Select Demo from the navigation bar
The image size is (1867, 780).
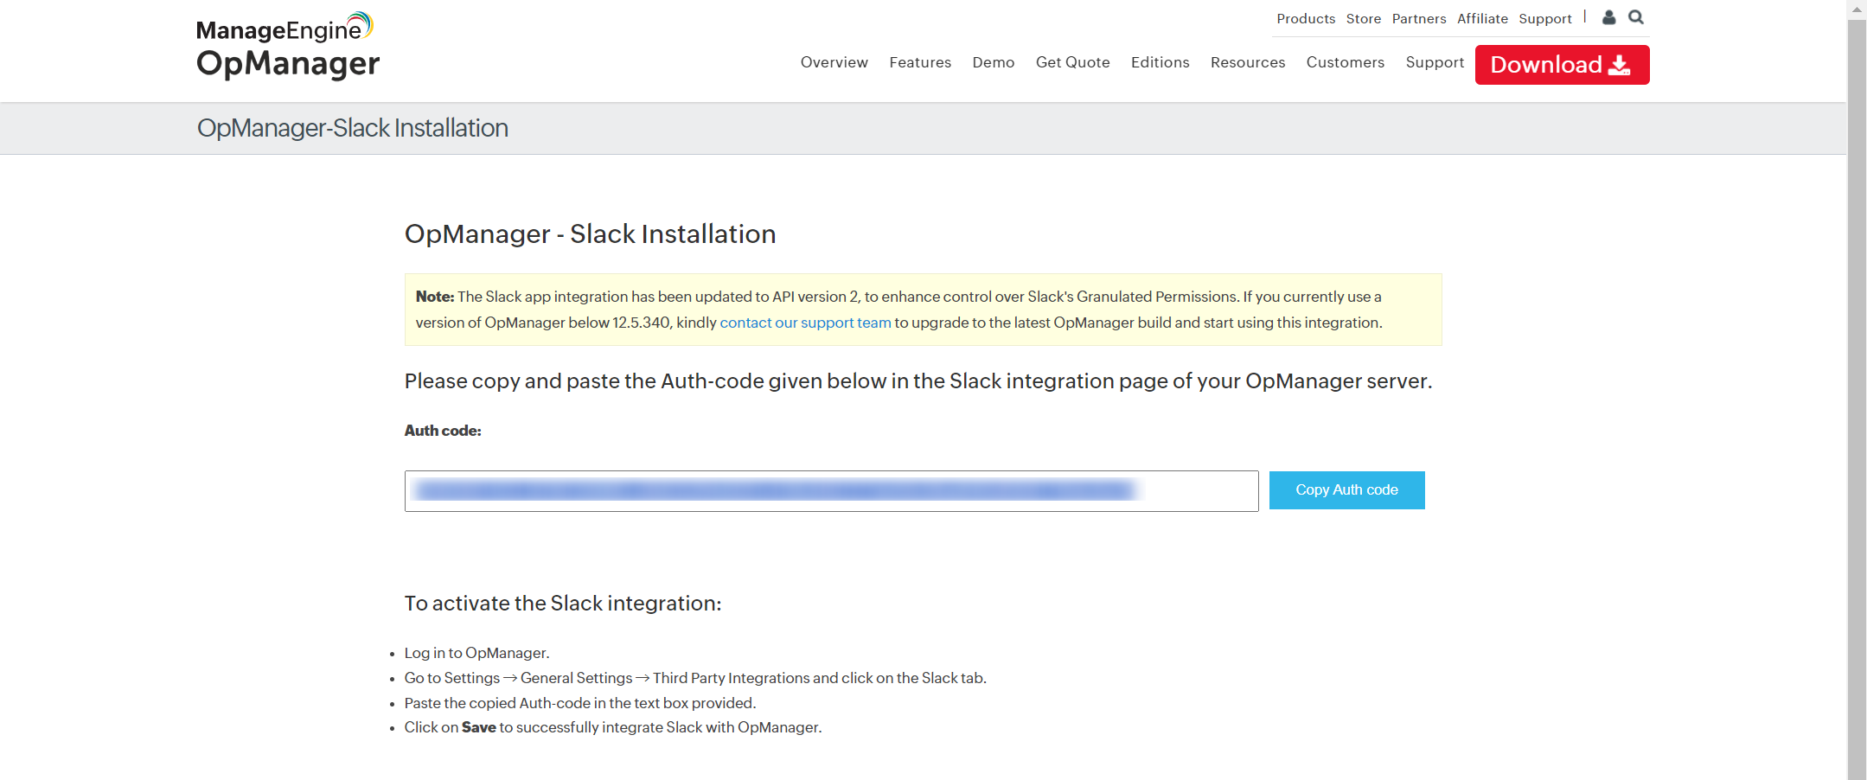click(x=993, y=62)
